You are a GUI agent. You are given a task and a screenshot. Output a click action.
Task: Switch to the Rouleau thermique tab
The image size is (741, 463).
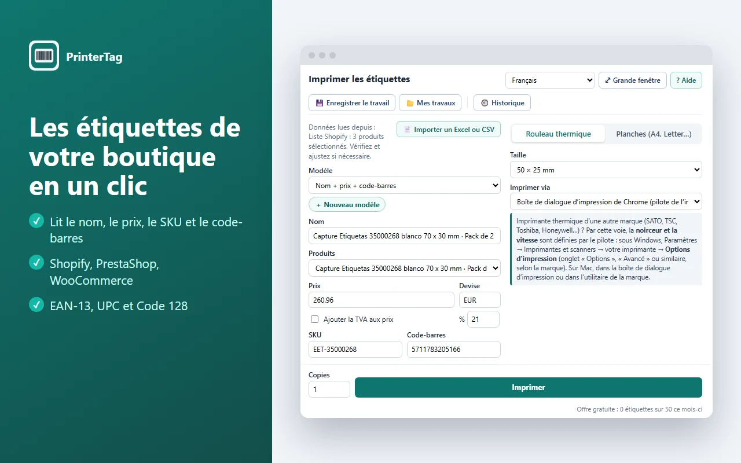coord(559,134)
